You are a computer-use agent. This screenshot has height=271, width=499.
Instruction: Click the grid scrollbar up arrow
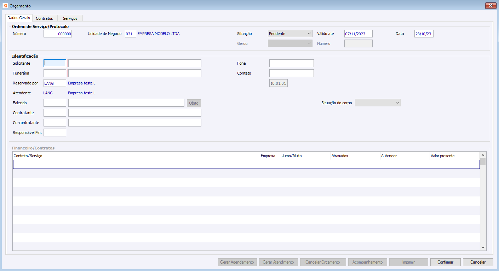click(x=483, y=155)
